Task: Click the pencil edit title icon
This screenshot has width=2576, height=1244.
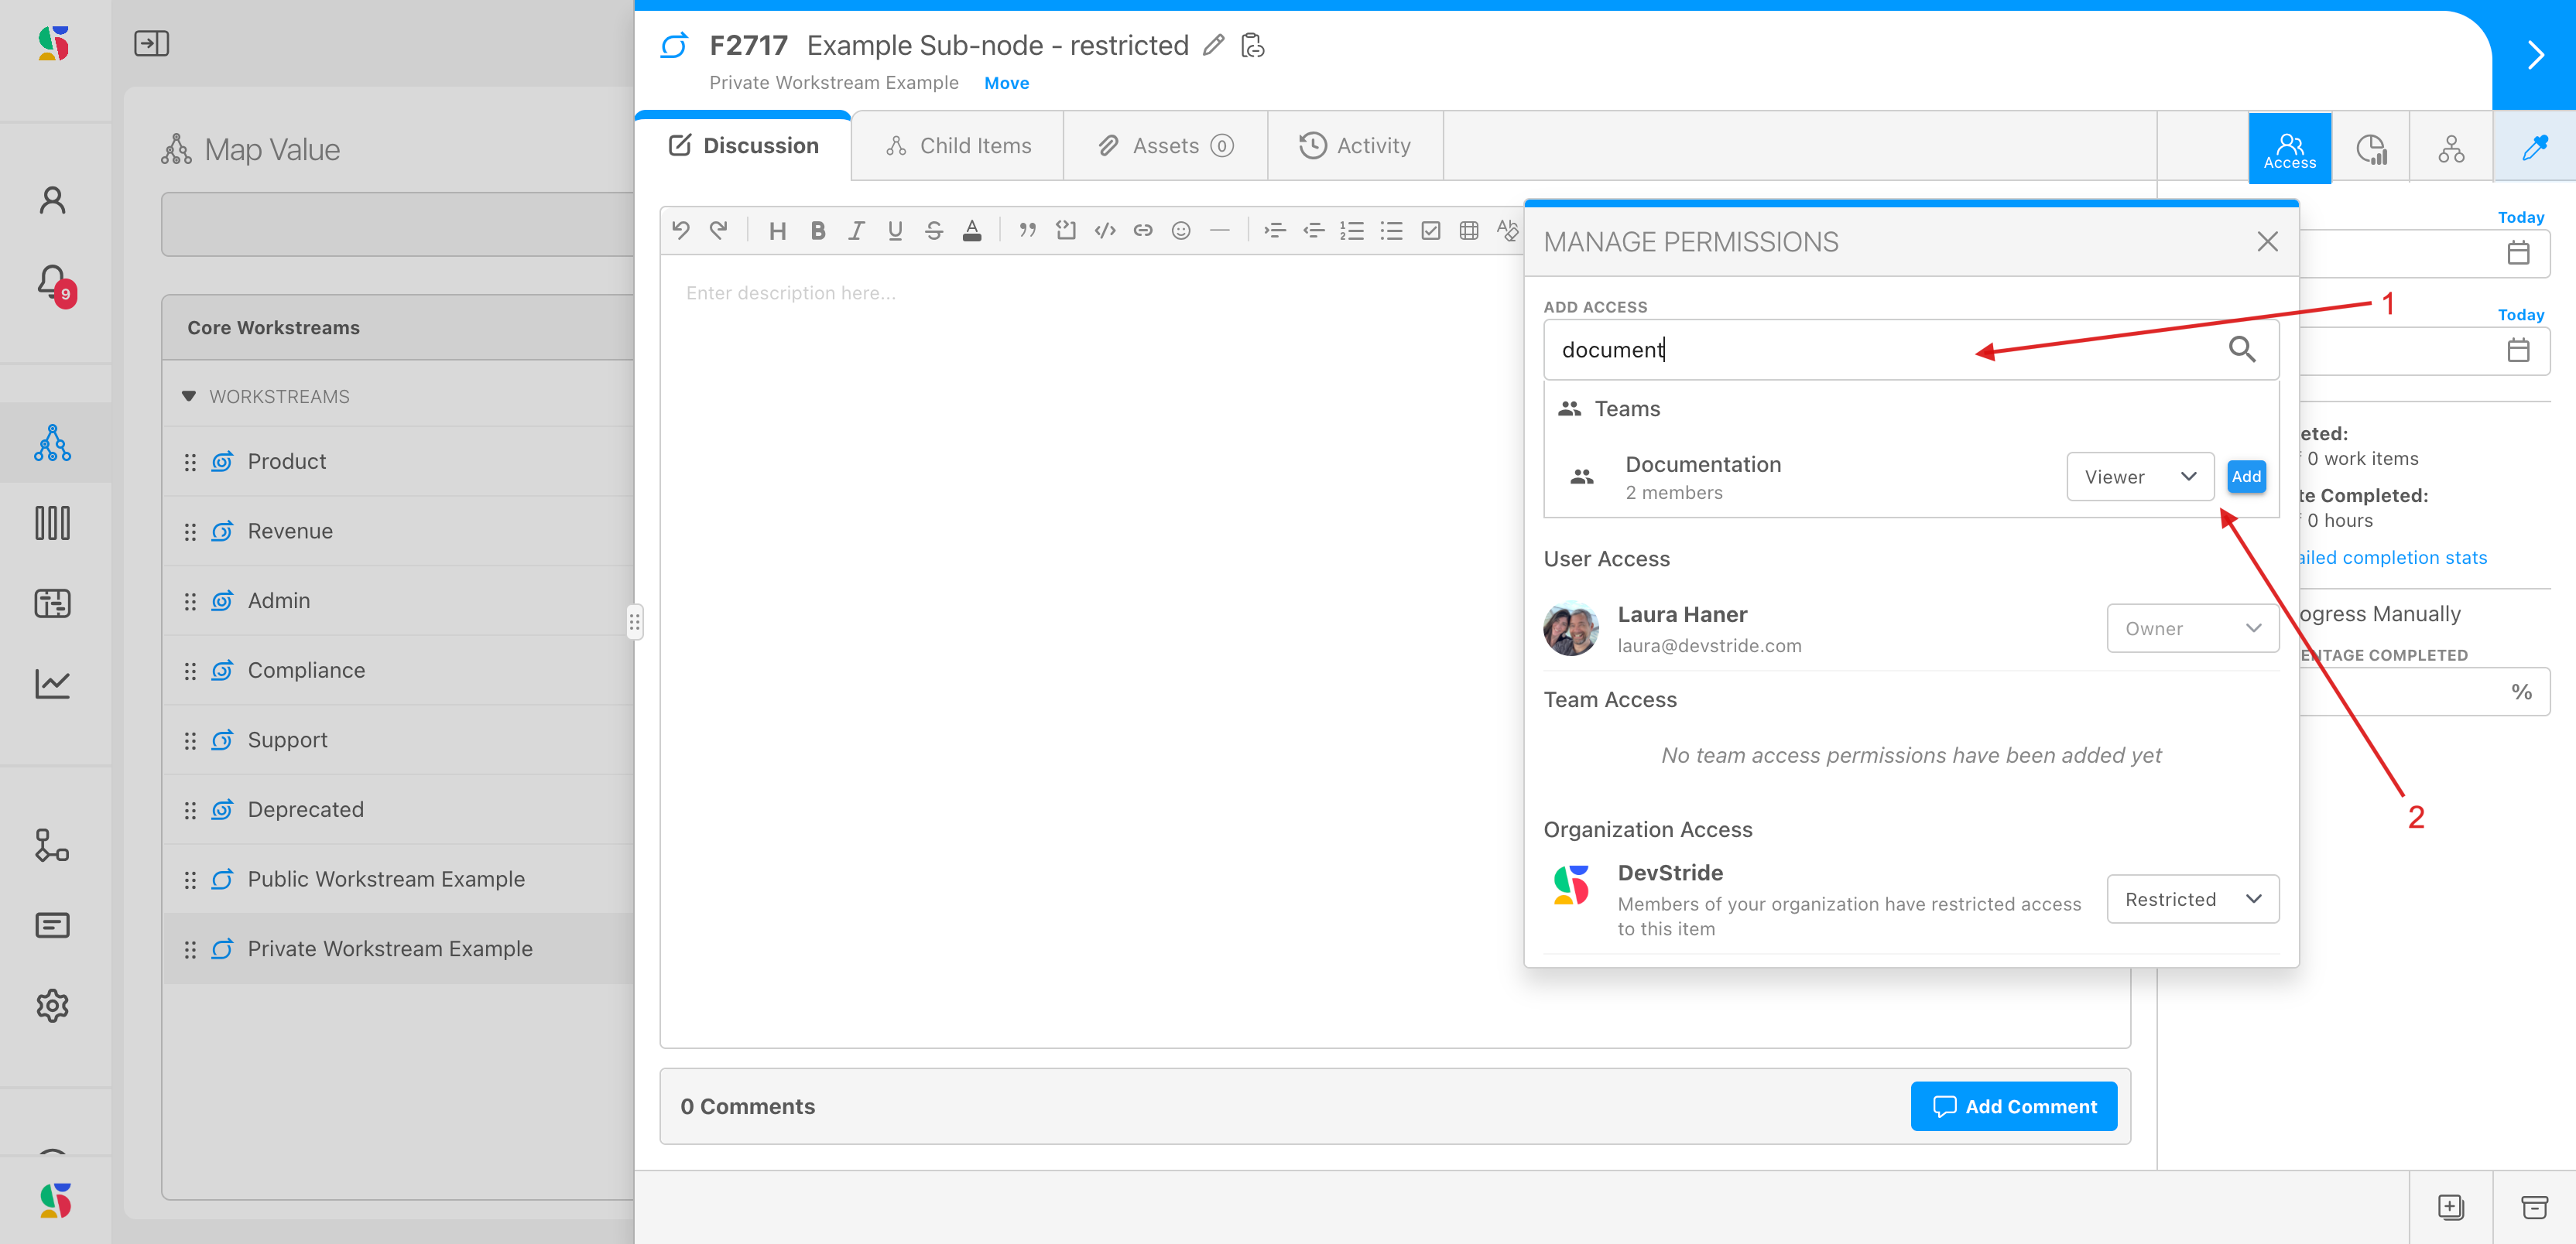Action: coord(1213,45)
